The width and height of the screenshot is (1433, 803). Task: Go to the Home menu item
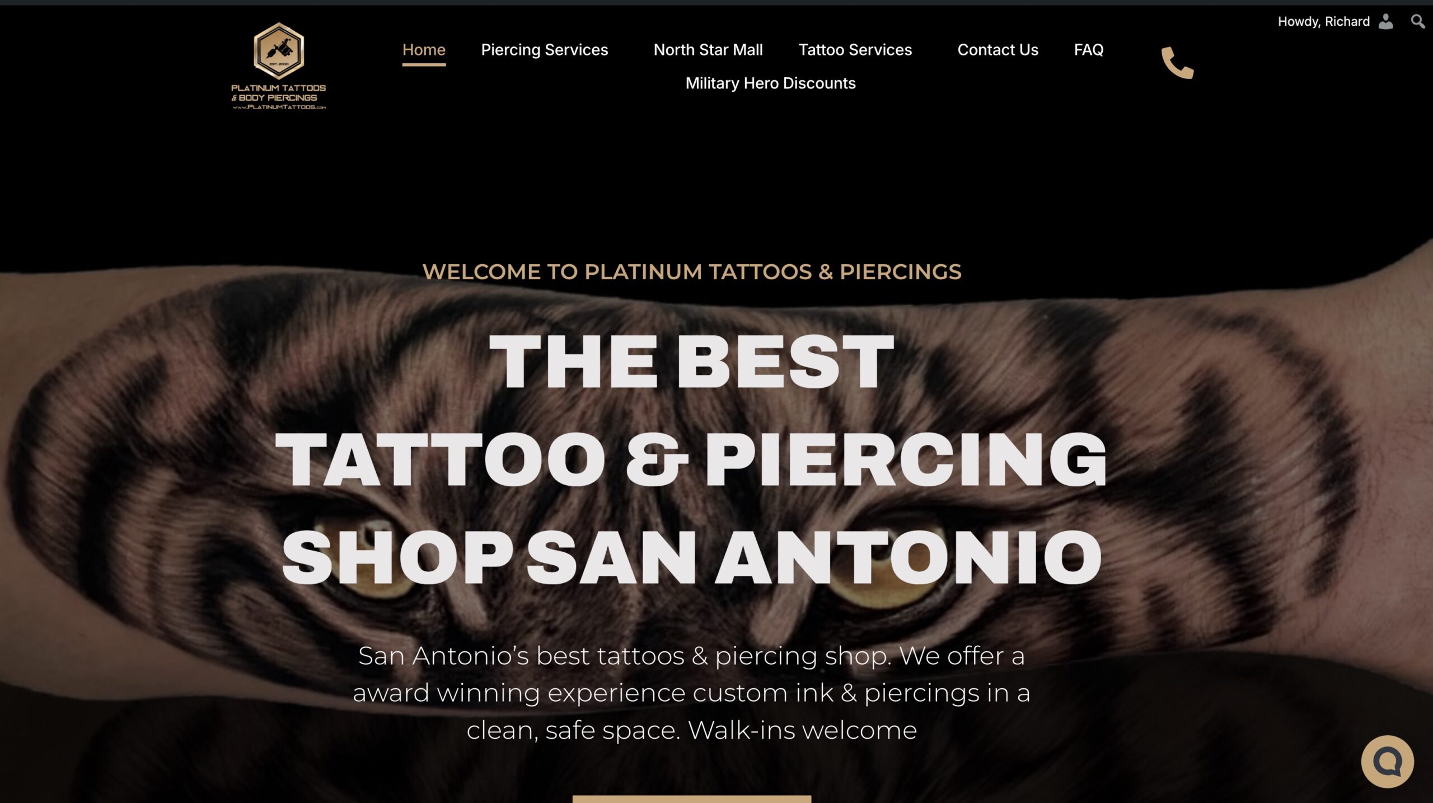pos(424,50)
